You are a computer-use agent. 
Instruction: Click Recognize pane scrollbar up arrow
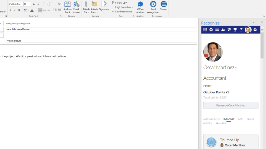click(x=262, y=30)
